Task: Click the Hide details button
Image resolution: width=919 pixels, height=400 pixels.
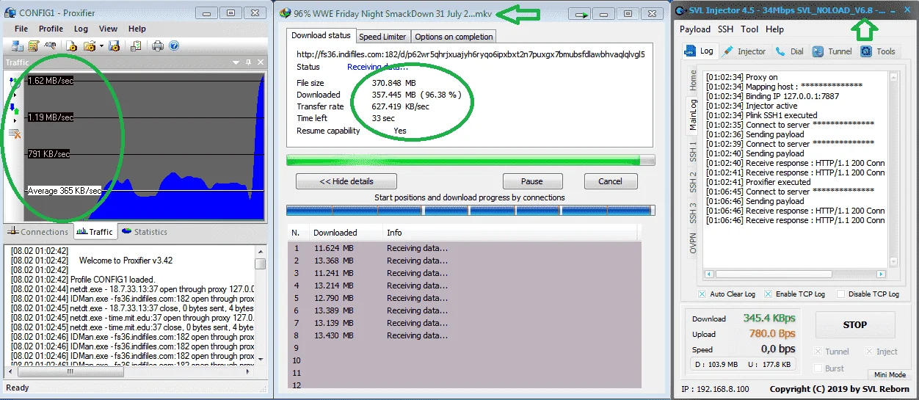Action: click(346, 181)
